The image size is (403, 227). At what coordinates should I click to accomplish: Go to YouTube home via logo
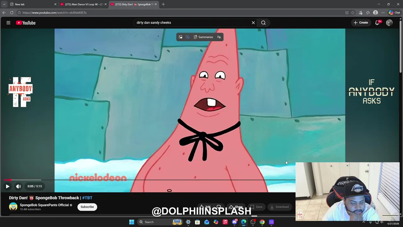(26, 23)
